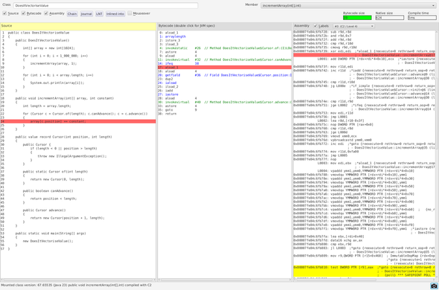
Task: Click the Inlined into button
Action: tap(115, 13)
